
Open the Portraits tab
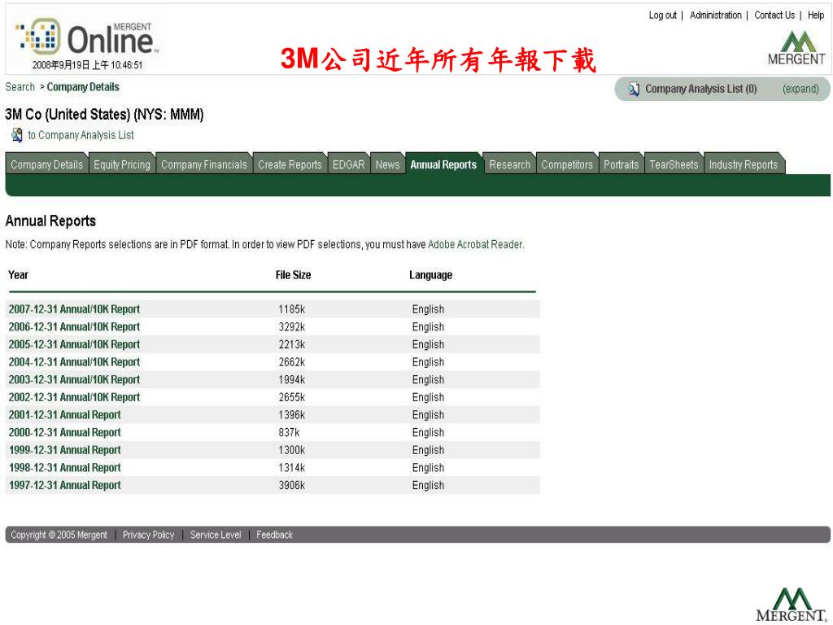click(x=621, y=164)
